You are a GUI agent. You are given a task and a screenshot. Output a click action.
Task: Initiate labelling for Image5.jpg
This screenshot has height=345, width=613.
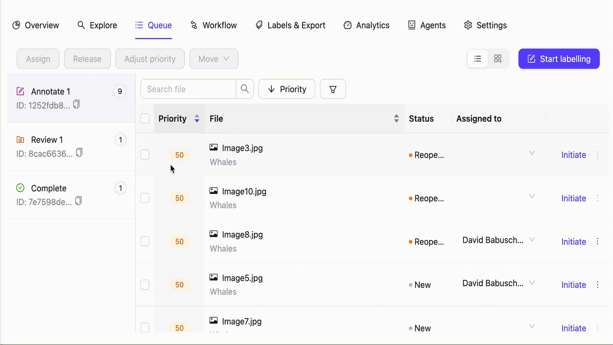pyautogui.click(x=573, y=285)
